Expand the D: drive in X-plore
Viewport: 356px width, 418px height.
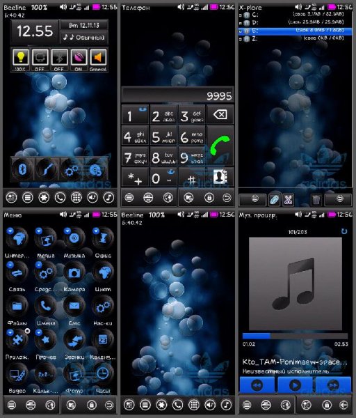(296, 22)
